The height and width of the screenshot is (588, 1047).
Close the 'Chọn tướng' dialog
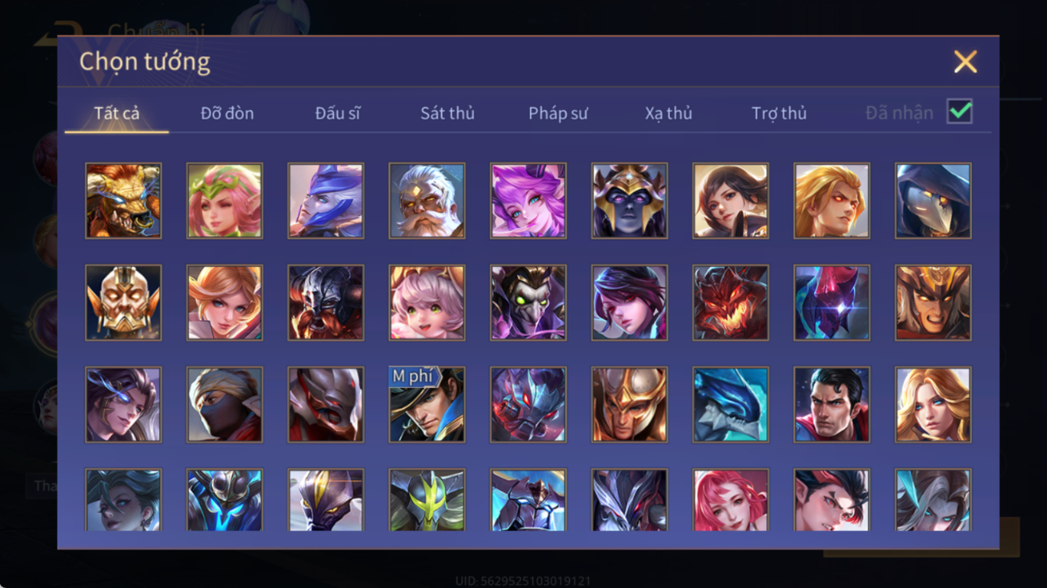pyautogui.click(x=966, y=62)
